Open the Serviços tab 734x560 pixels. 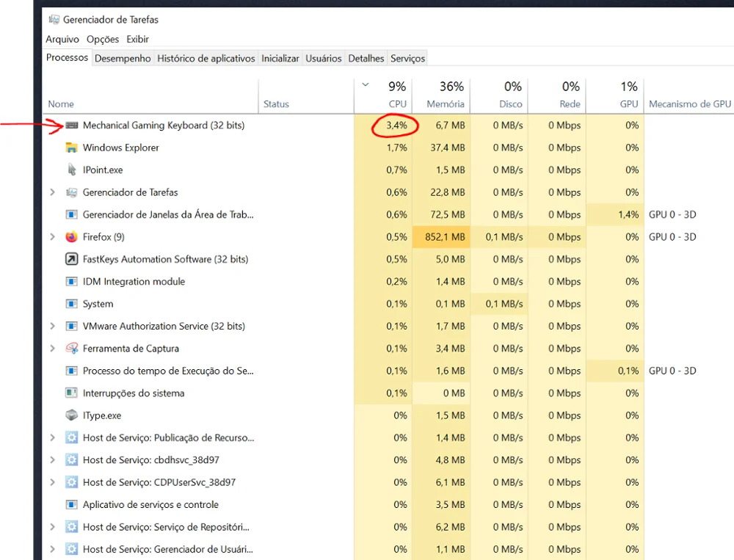tap(407, 59)
